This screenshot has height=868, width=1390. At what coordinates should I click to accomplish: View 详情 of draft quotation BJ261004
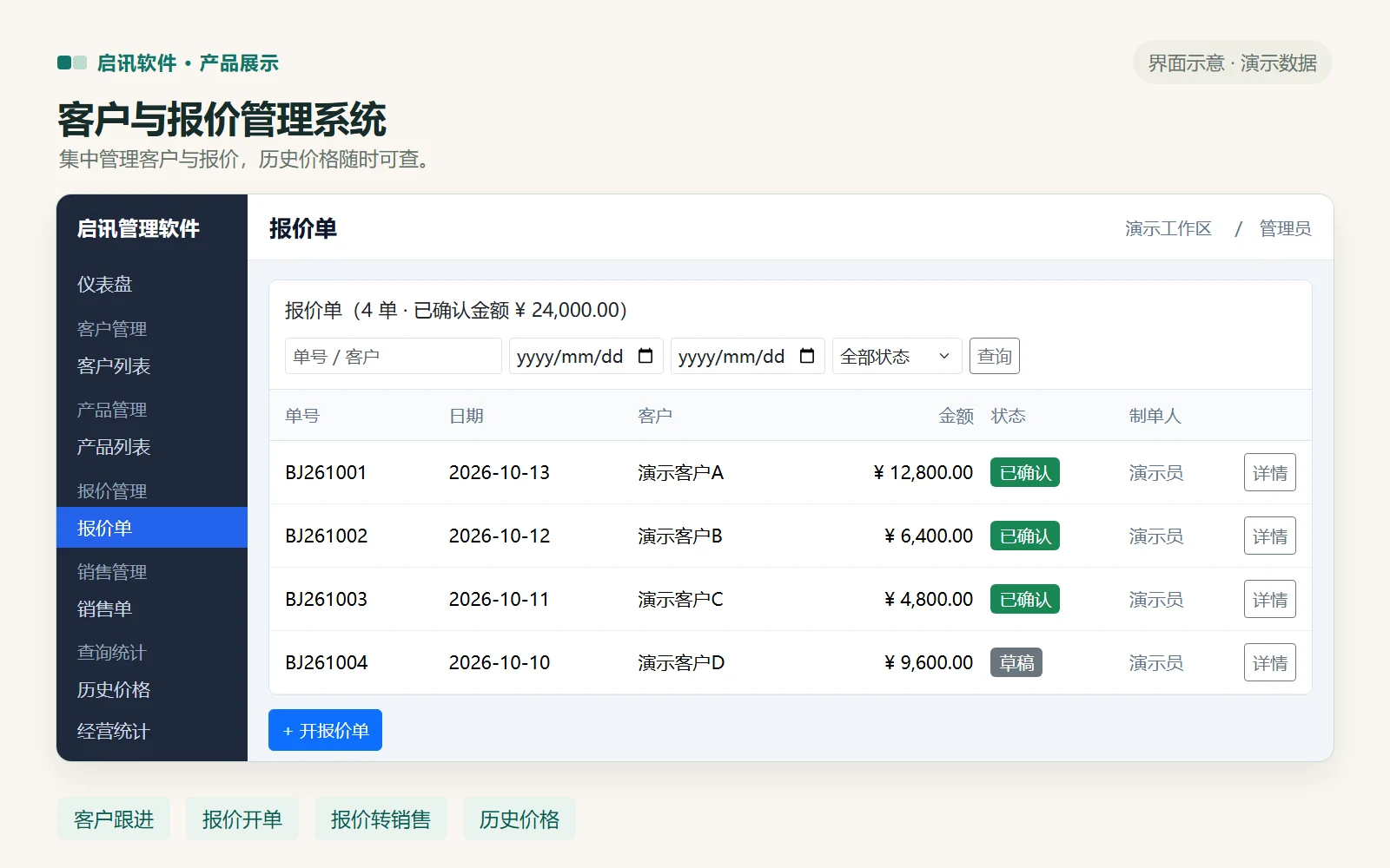[1269, 662]
